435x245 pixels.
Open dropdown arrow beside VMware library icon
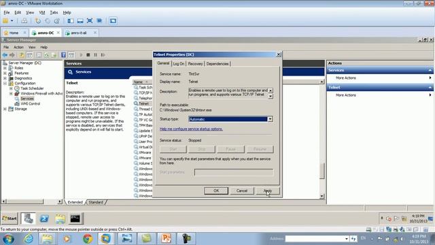coord(12,21)
